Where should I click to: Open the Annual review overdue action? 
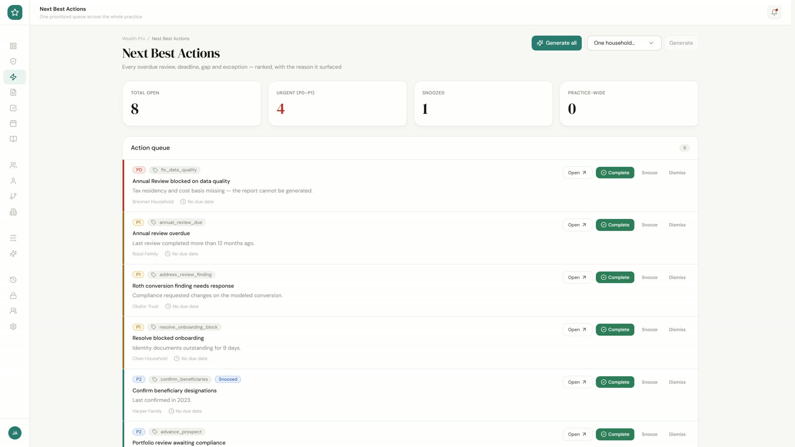[577, 225]
